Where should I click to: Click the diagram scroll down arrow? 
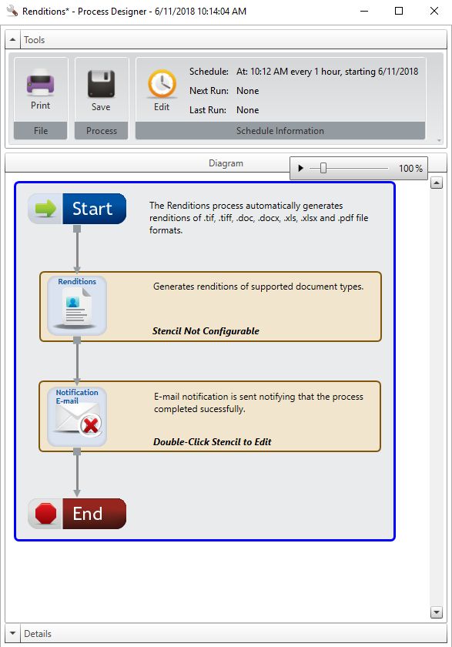(437, 612)
